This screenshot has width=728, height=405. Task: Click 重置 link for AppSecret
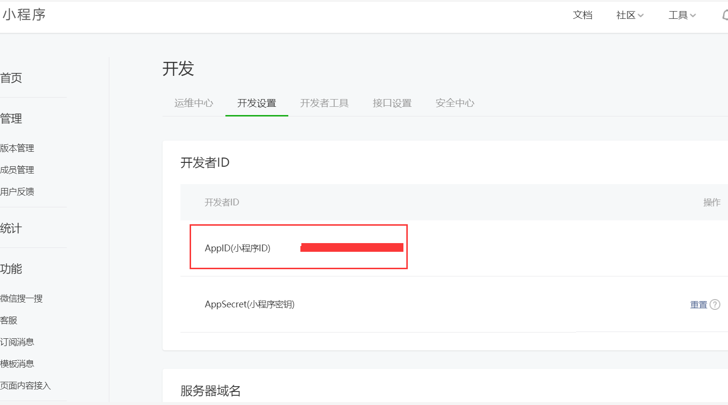(x=698, y=304)
